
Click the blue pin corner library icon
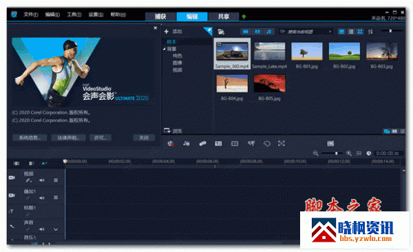pos(208,31)
